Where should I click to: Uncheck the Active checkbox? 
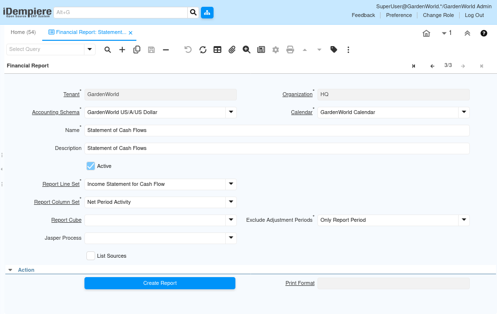coord(91,166)
